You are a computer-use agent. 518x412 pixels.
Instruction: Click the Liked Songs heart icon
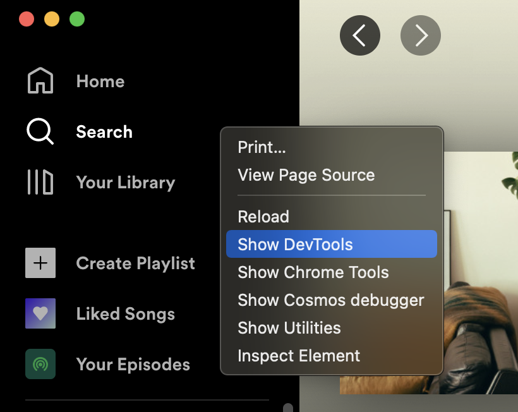tap(40, 313)
